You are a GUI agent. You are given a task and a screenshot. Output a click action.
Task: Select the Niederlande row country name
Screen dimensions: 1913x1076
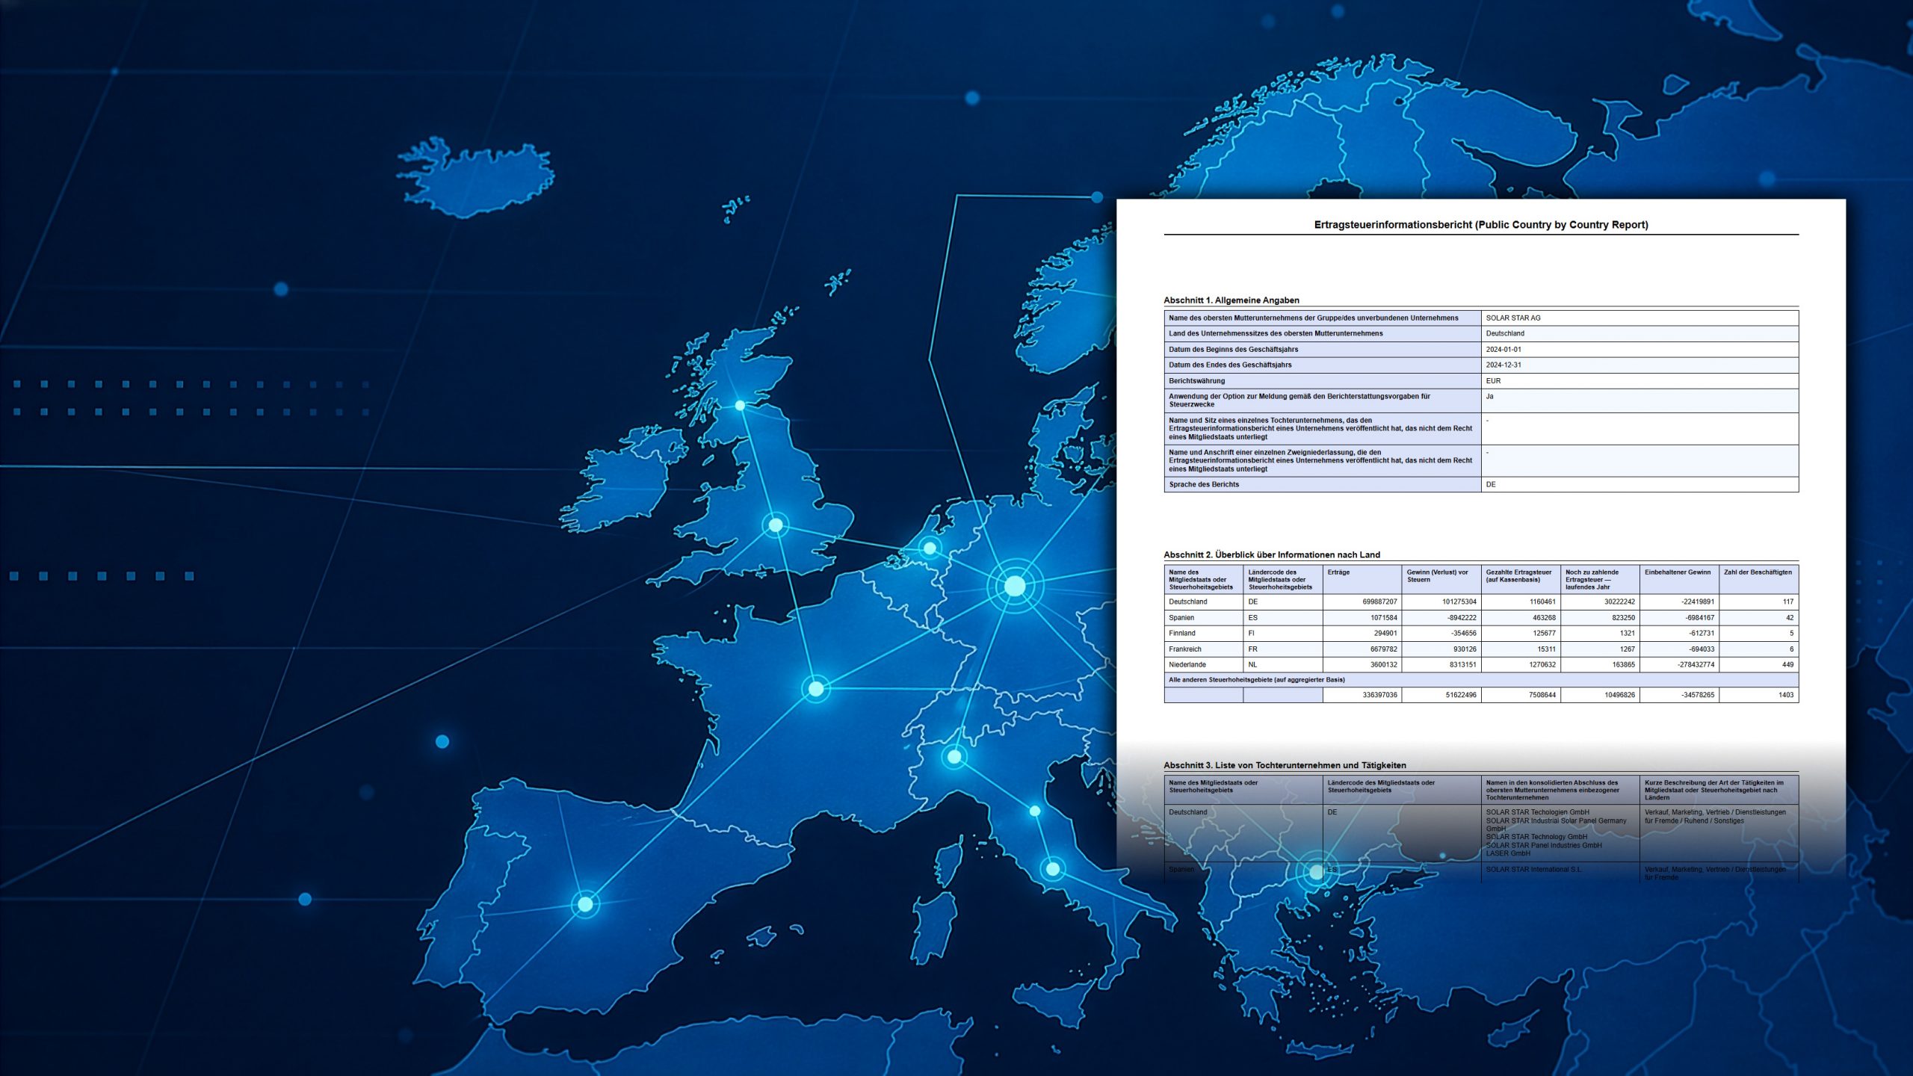(x=1187, y=664)
